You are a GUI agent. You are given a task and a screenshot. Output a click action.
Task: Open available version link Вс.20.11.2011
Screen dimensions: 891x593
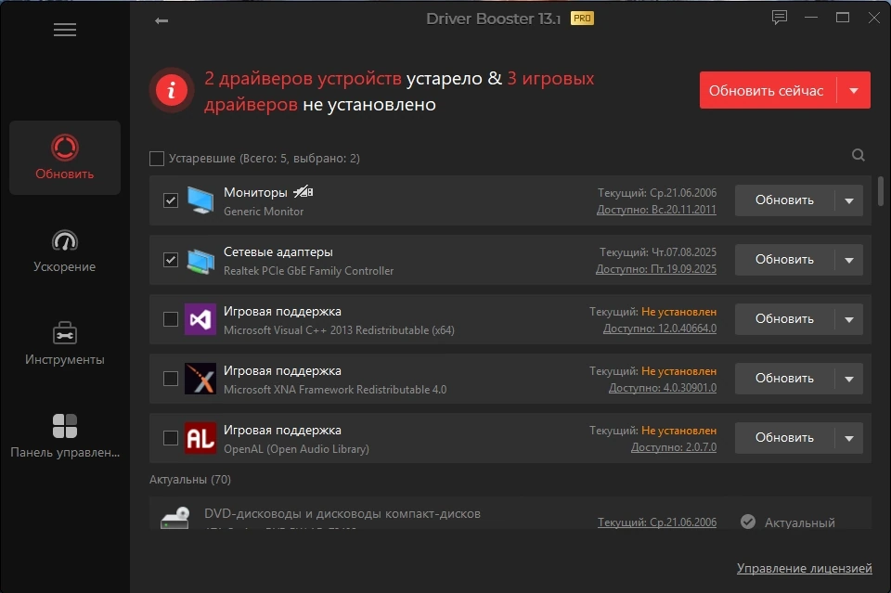[656, 210]
